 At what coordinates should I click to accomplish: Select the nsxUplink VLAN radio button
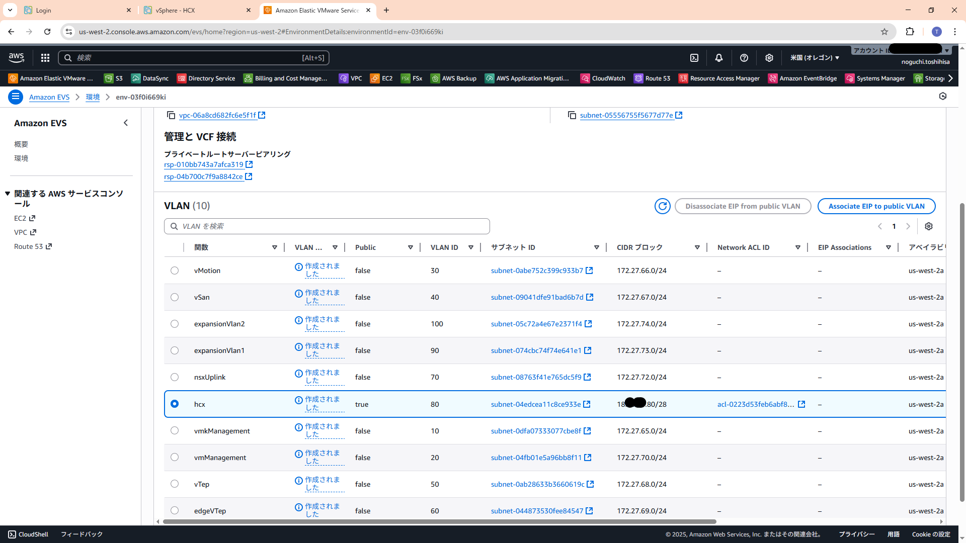coord(175,377)
